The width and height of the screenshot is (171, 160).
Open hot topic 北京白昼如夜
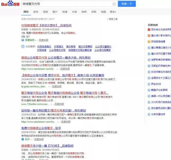coord(158,114)
